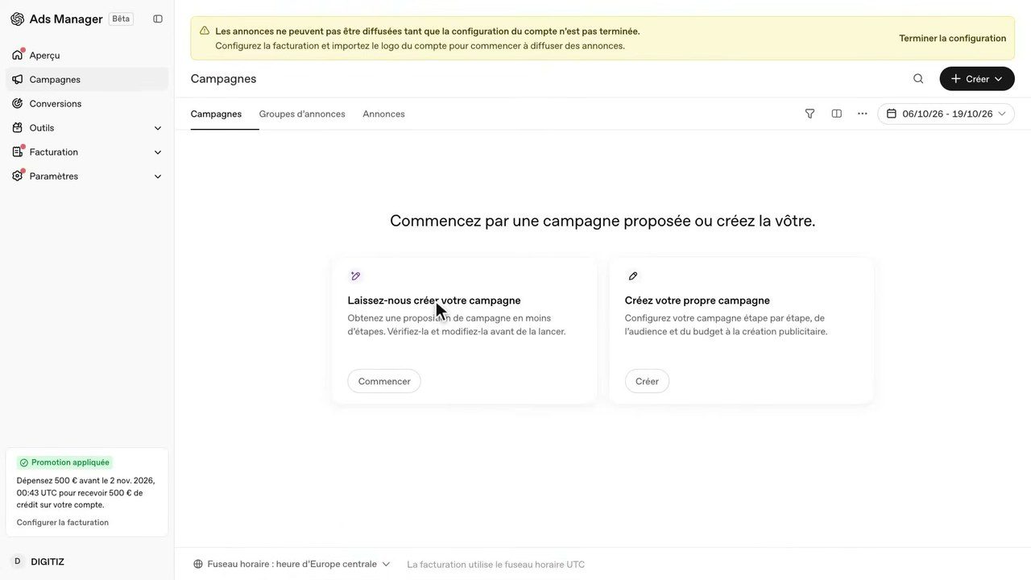Click the Promotion appliquée label
1031x580 pixels.
pyautogui.click(x=64, y=462)
